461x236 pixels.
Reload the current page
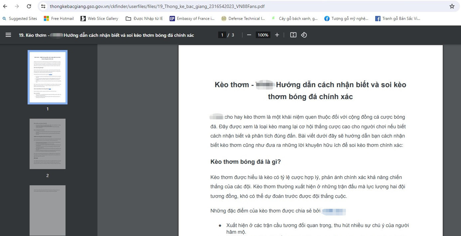pyautogui.click(x=29, y=6)
